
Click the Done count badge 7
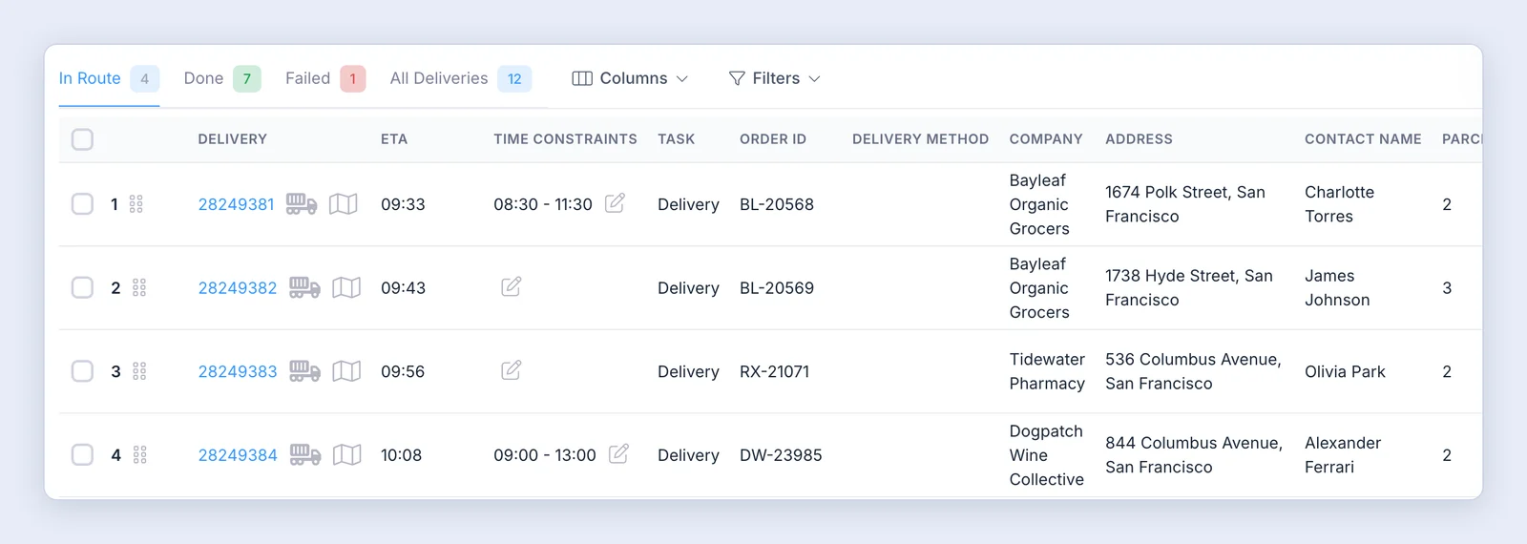(x=247, y=78)
